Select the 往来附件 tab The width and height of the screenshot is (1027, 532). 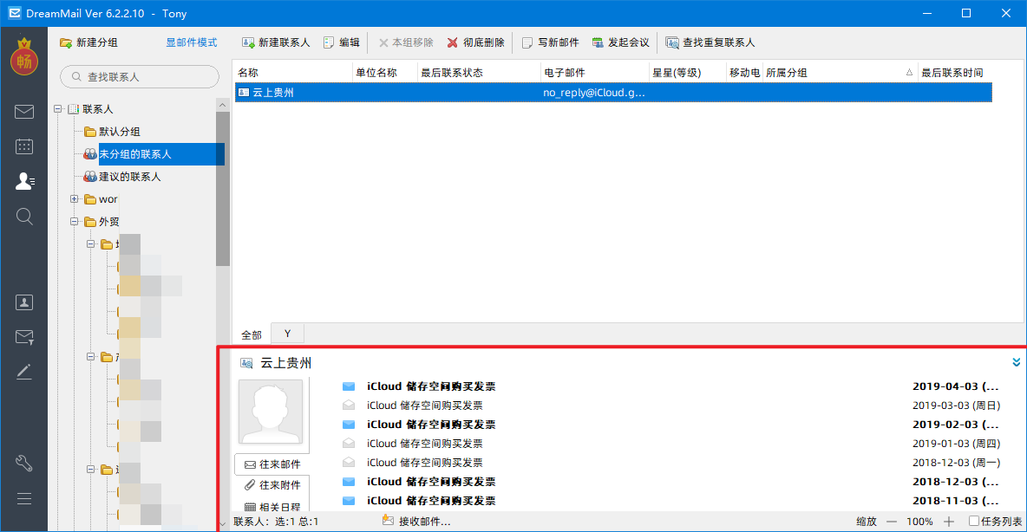point(271,485)
